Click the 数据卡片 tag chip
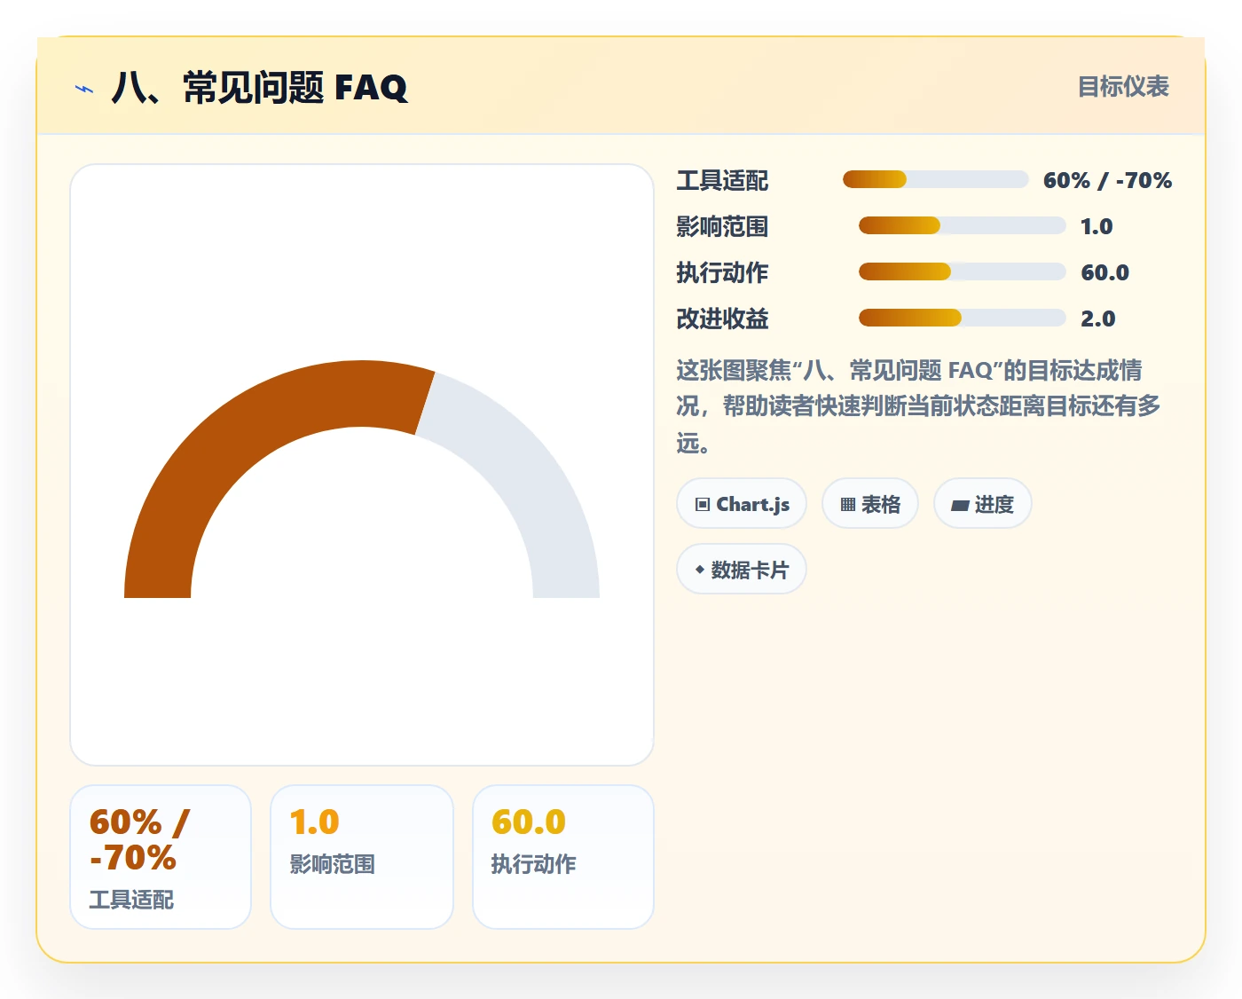This screenshot has width=1242, height=999. 742,570
